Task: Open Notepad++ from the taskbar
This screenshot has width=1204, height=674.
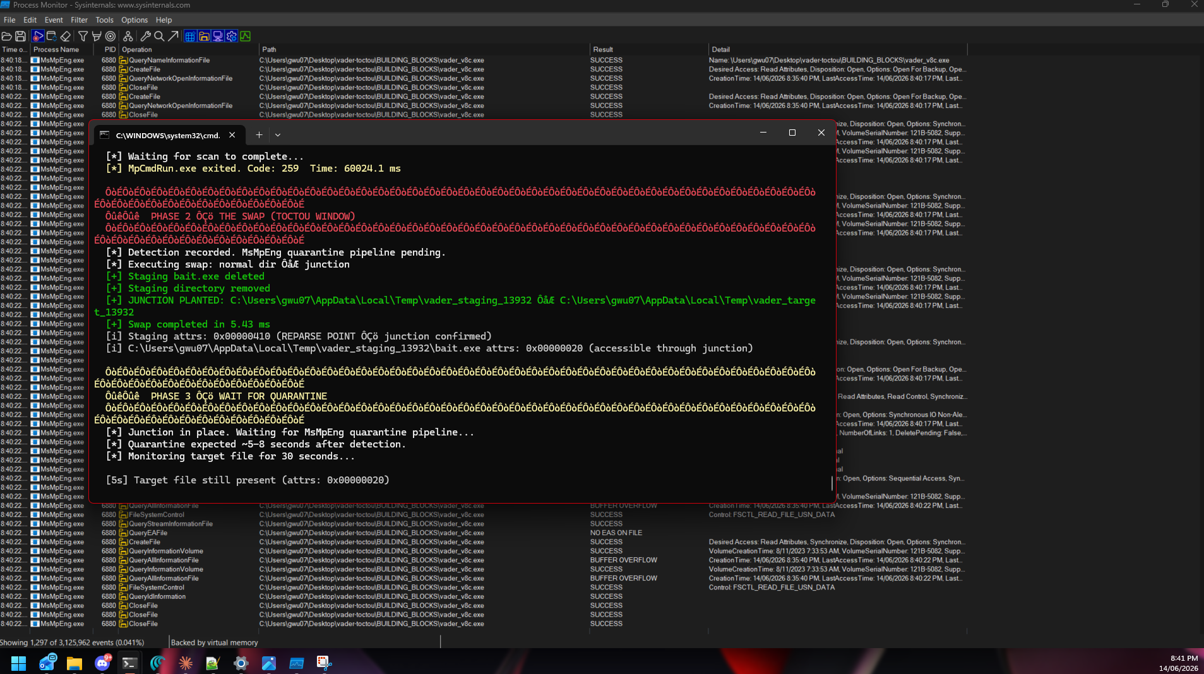Action: point(213,663)
